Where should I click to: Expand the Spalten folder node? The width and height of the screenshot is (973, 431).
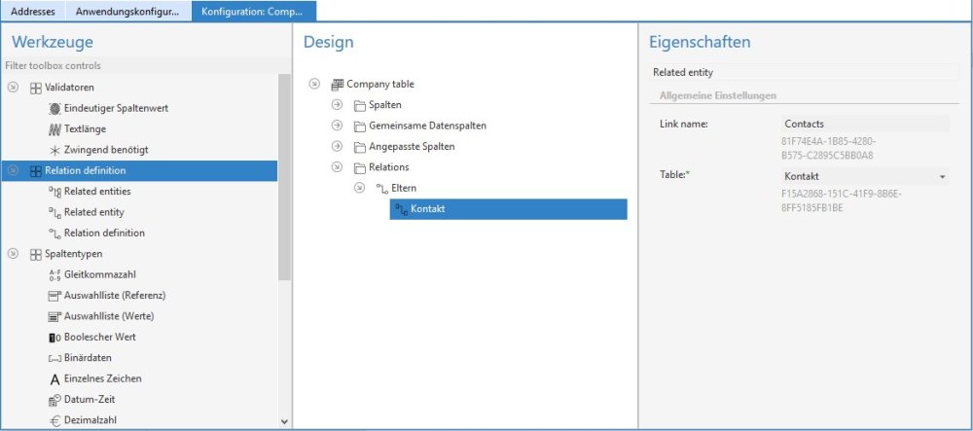pyautogui.click(x=337, y=105)
